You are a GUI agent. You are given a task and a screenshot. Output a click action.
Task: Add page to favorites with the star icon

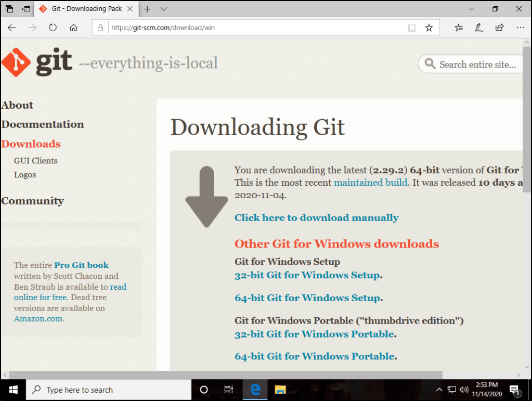[429, 28]
